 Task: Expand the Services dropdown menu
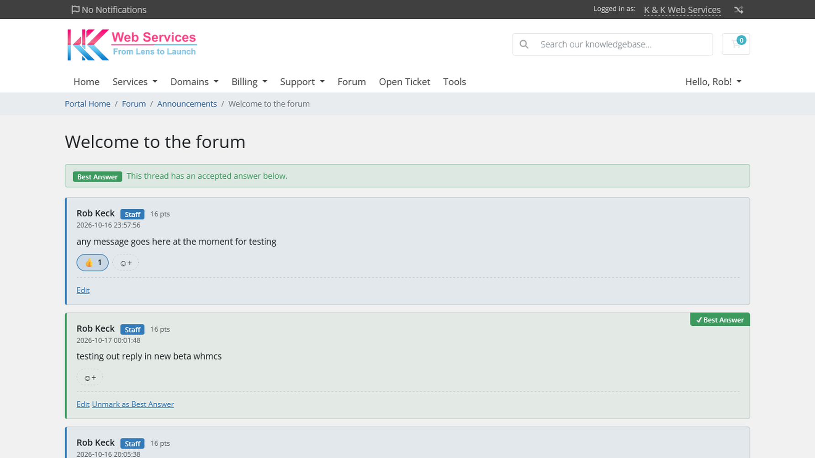[135, 82]
